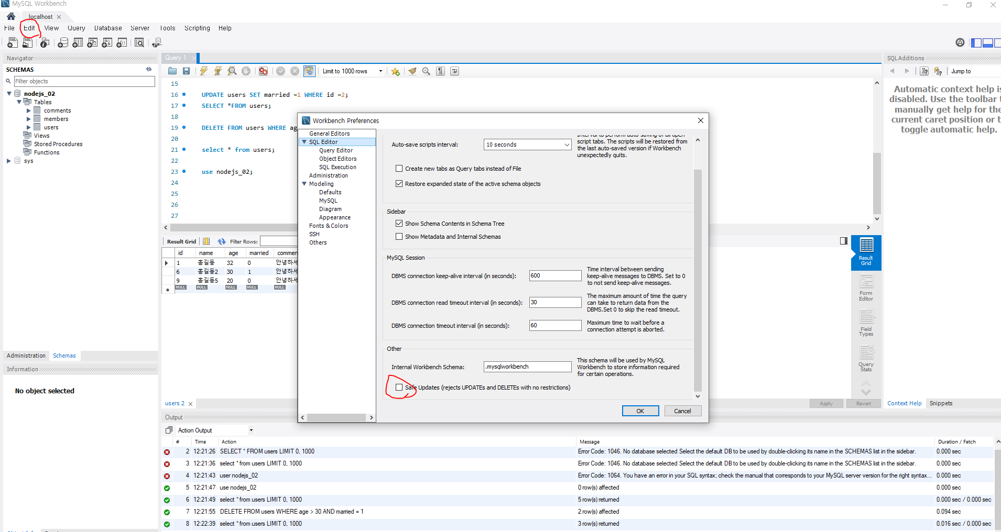The image size is (1001, 532).
Task: Collapse the nodejs_02 schema
Action: pyautogui.click(x=9, y=94)
